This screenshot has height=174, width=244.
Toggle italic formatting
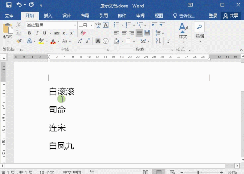[x=37, y=33]
